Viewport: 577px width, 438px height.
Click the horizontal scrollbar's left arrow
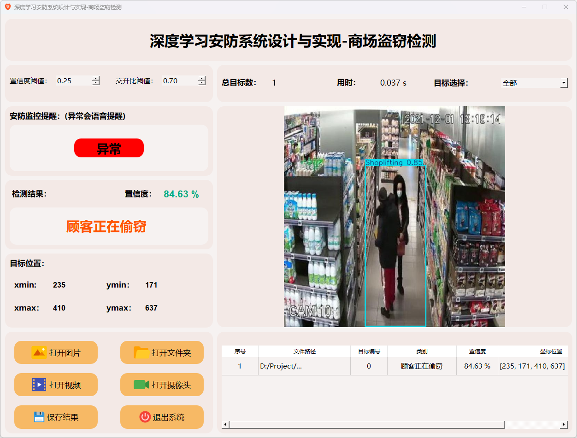[225, 424]
